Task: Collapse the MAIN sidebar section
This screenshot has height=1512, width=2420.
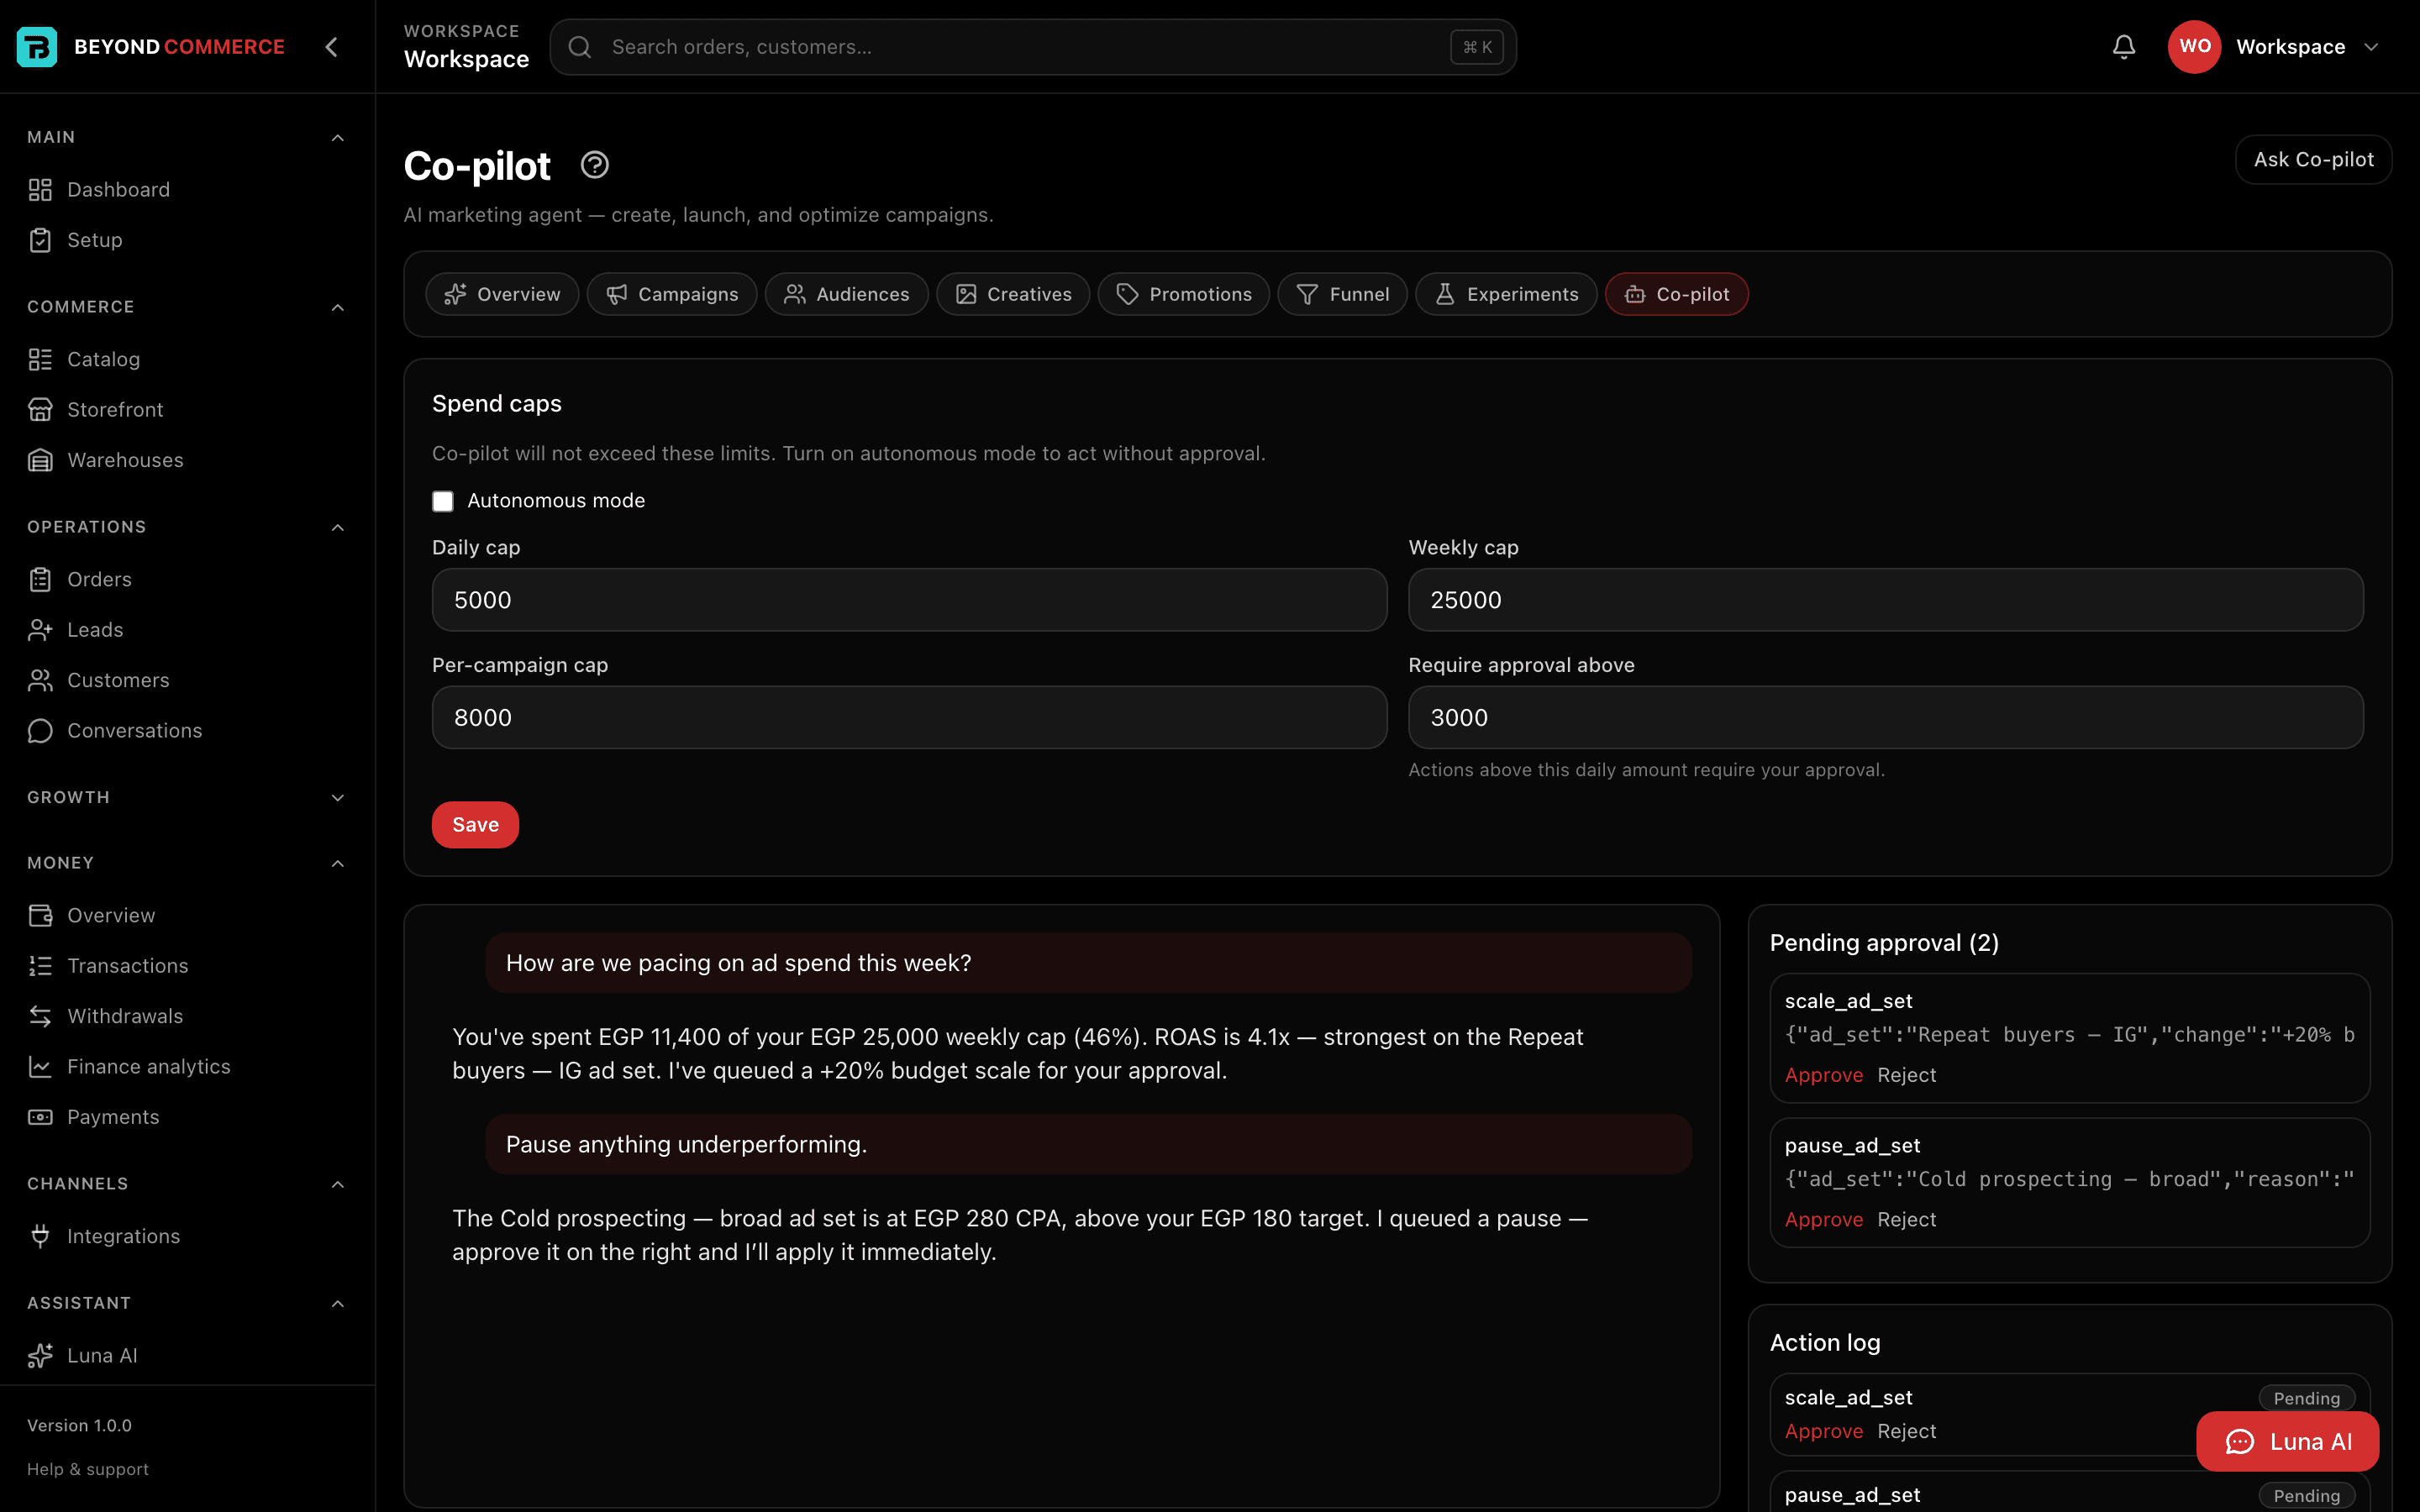Action: pyautogui.click(x=337, y=138)
